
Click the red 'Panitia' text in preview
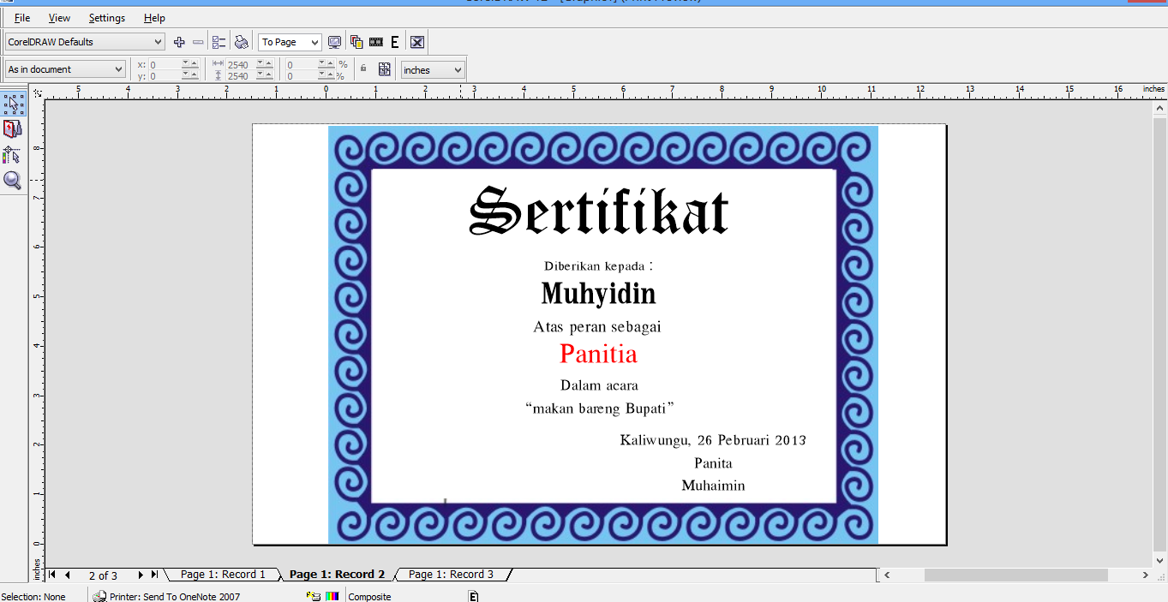599,354
